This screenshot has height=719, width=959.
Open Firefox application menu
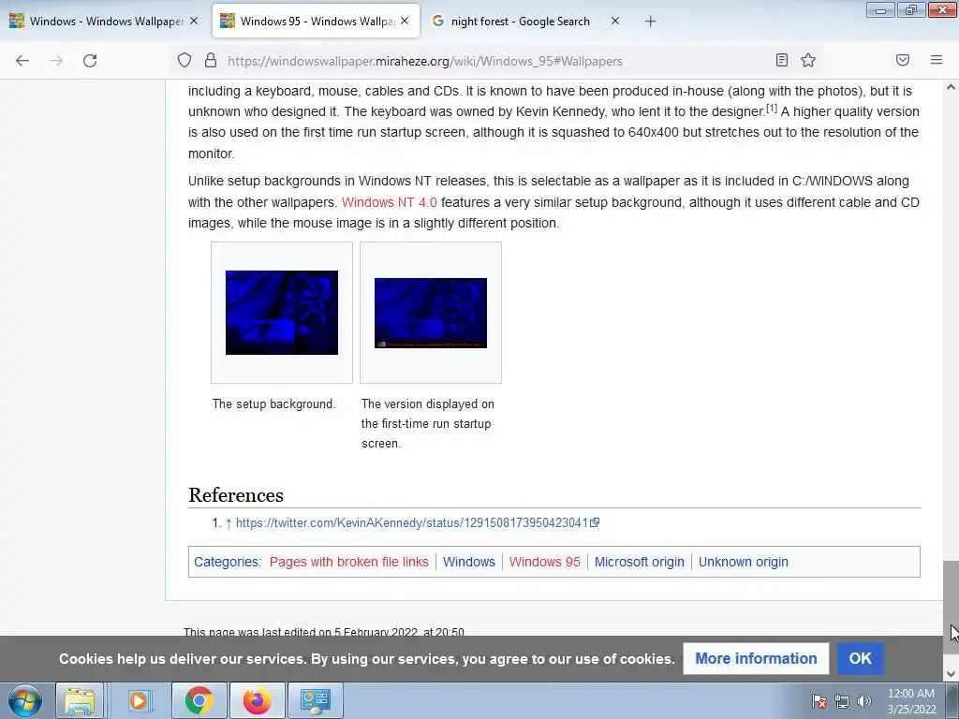coord(937,60)
